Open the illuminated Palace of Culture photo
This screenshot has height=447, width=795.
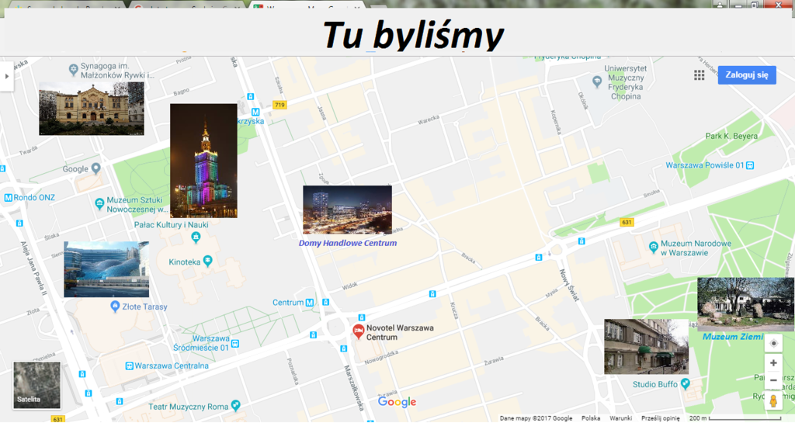point(203,161)
